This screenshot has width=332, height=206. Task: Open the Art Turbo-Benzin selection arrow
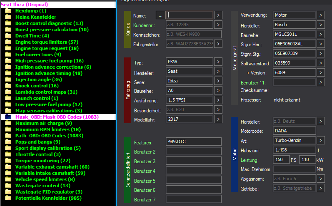pyautogui.click(x=321, y=140)
